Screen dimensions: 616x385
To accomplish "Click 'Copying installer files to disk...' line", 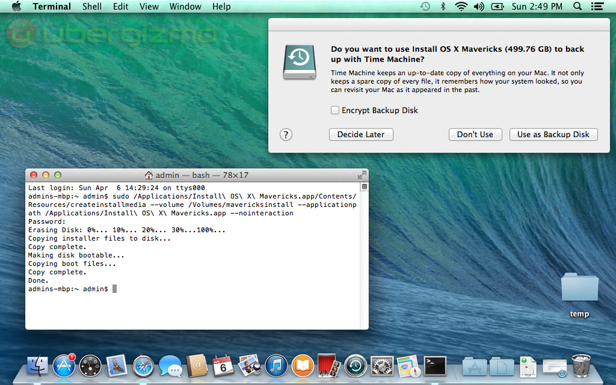I will point(99,238).
